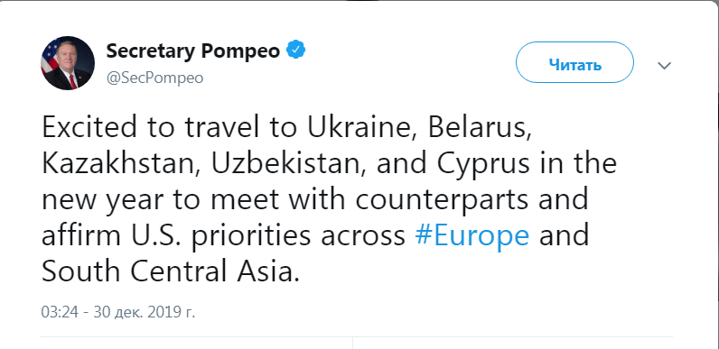Click the word priorities in the tweet

259,237
